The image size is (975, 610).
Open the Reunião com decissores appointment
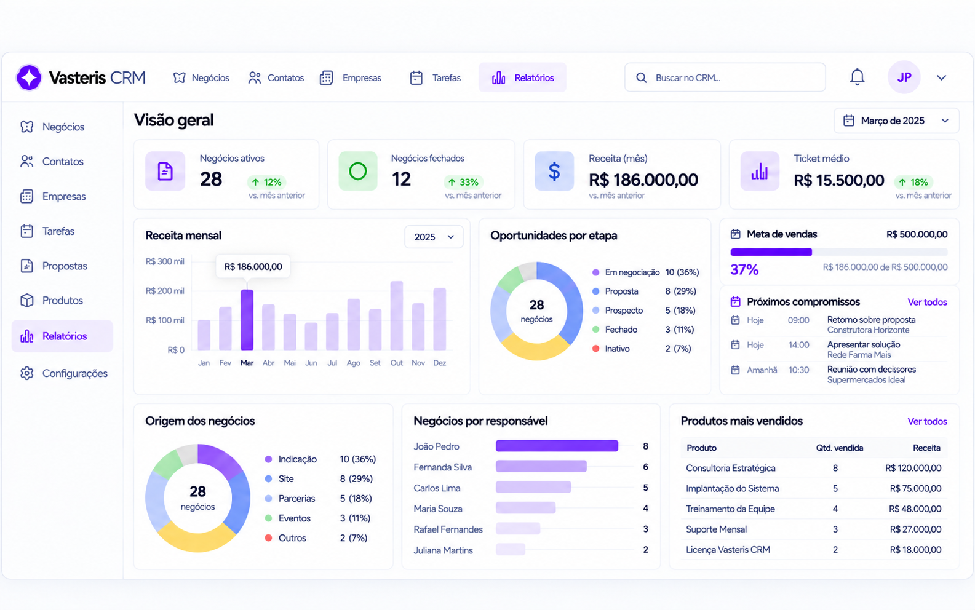[x=839, y=374]
